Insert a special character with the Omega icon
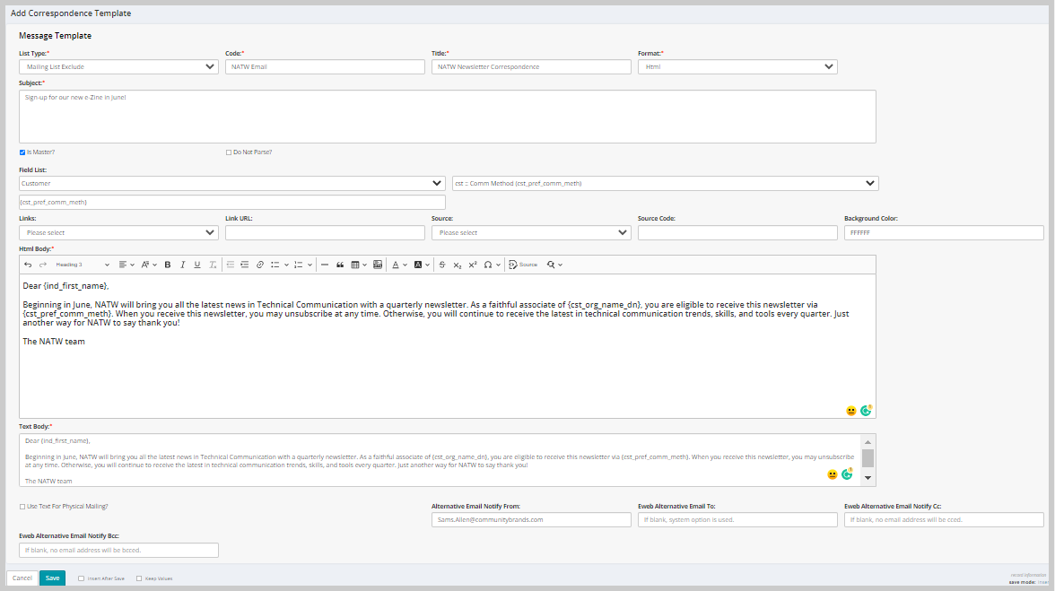 (x=489, y=265)
